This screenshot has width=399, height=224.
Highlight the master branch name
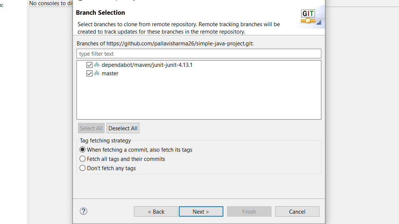coord(110,73)
